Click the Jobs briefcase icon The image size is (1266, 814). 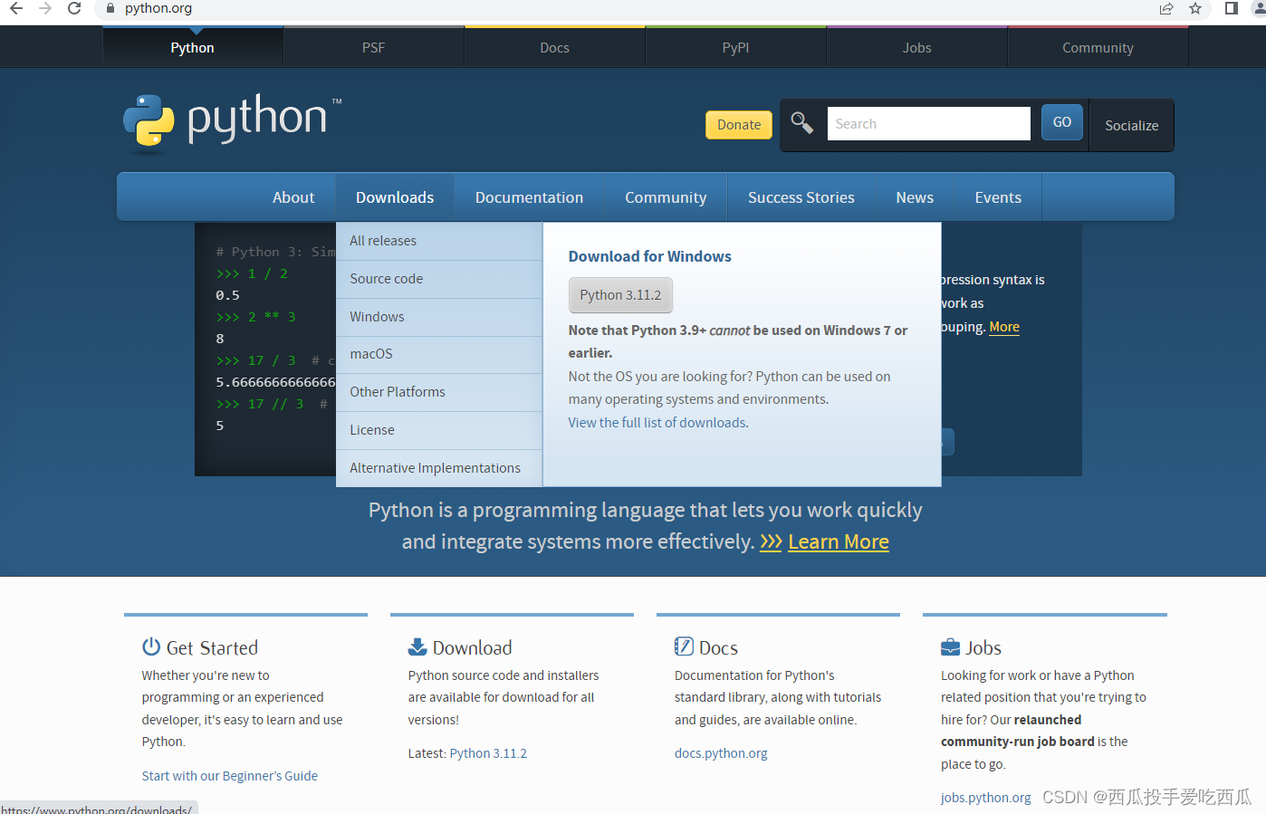(x=950, y=647)
